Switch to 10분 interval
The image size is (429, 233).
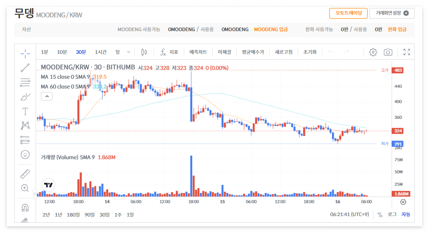click(x=62, y=52)
